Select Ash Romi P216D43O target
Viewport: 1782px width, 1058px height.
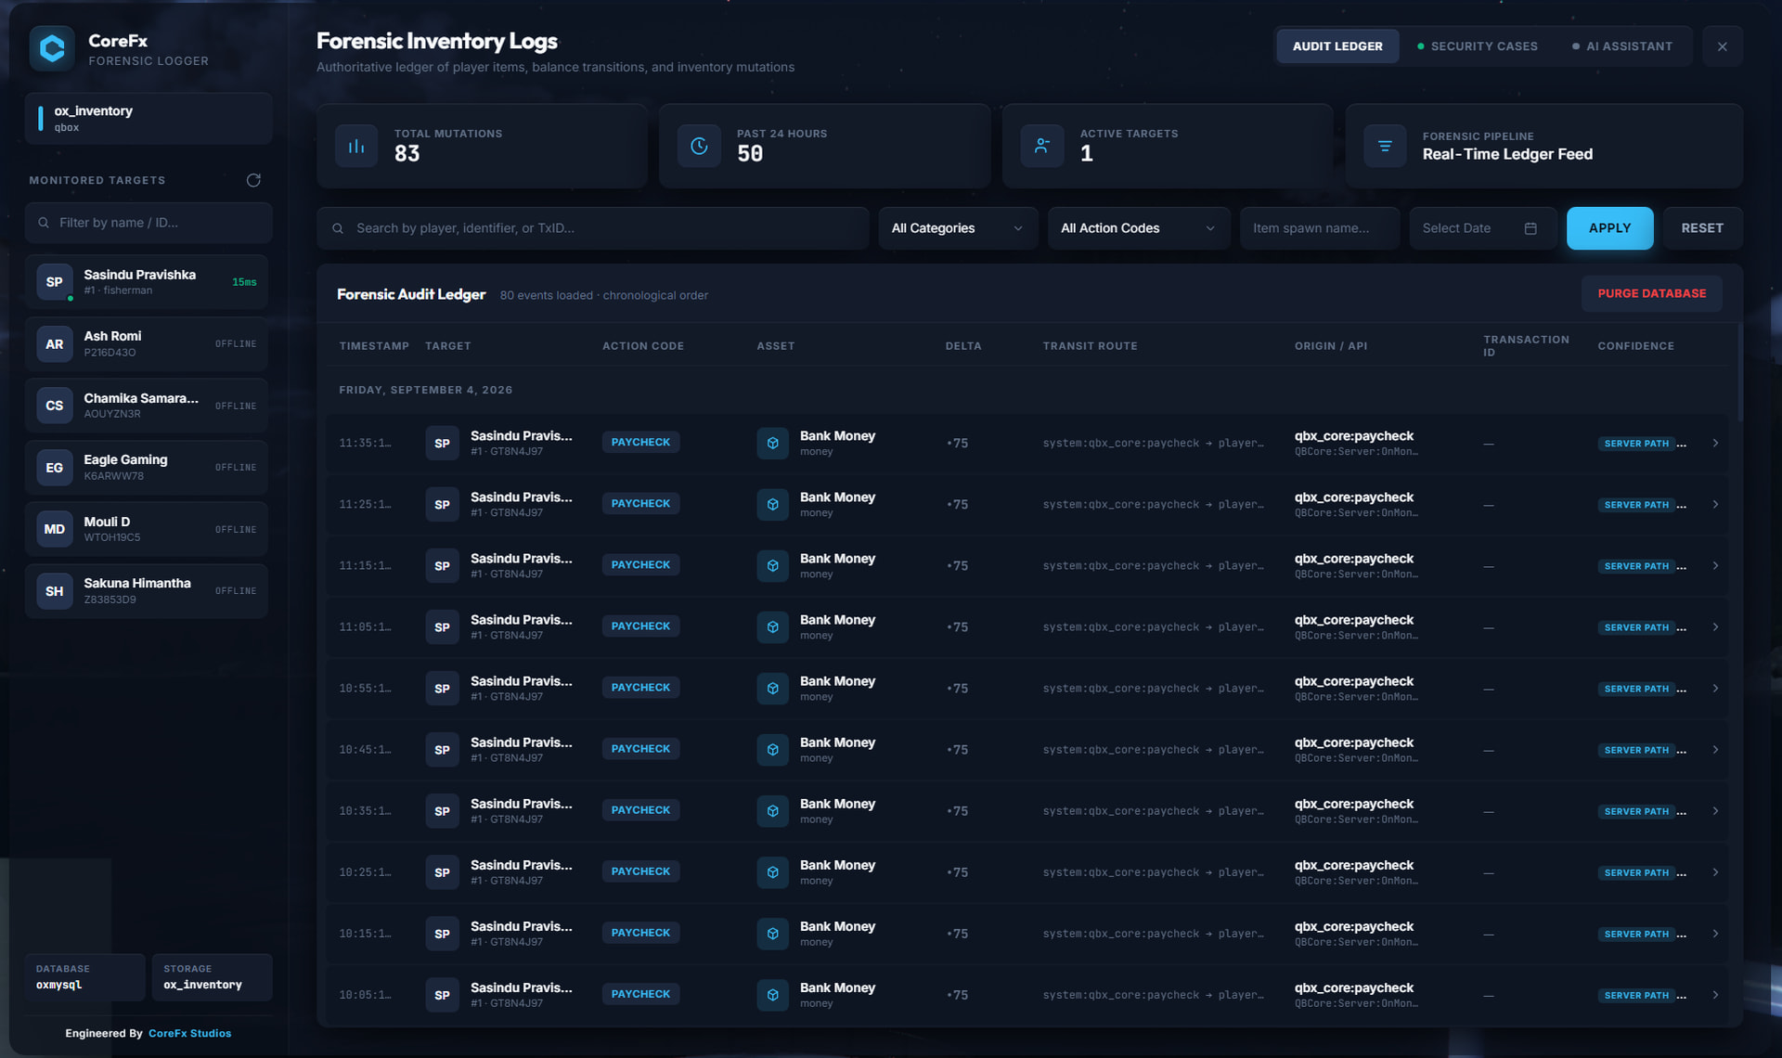click(x=147, y=344)
